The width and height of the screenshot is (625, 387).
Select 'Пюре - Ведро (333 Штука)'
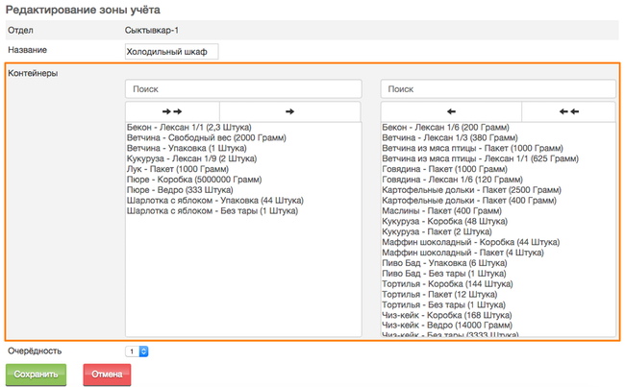pyautogui.click(x=180, y=190)
